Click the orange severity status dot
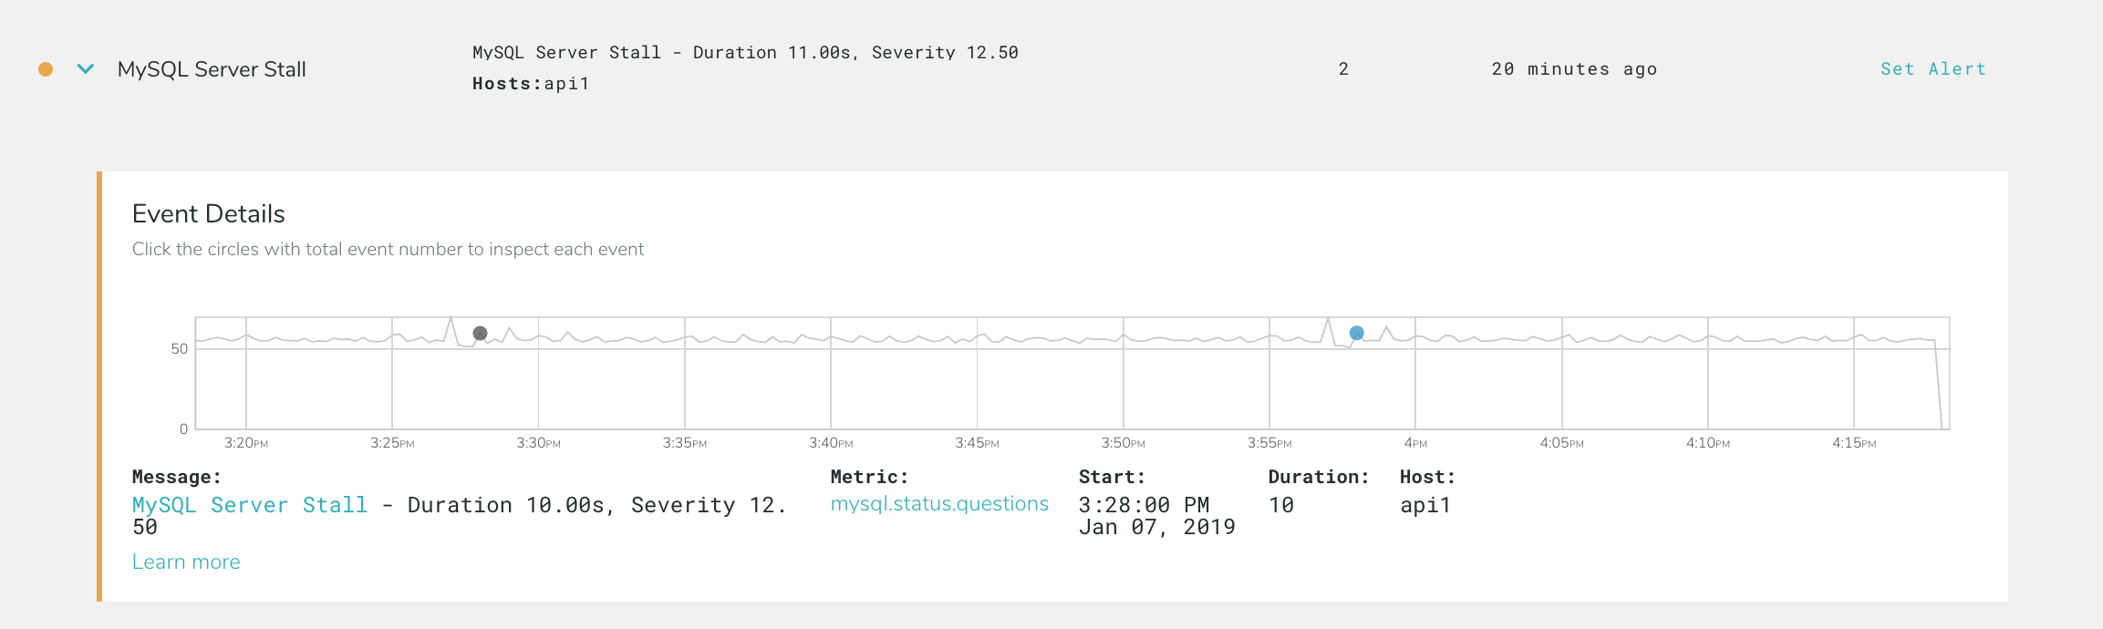 pyautogui.click(x=46, y=69)
